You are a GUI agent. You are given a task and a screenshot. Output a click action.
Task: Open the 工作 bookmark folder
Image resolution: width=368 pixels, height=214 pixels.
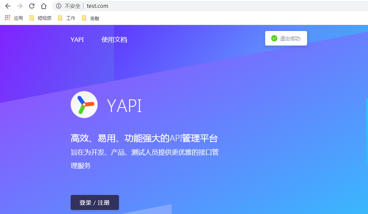pyautogui.click(x=67, y=18)
